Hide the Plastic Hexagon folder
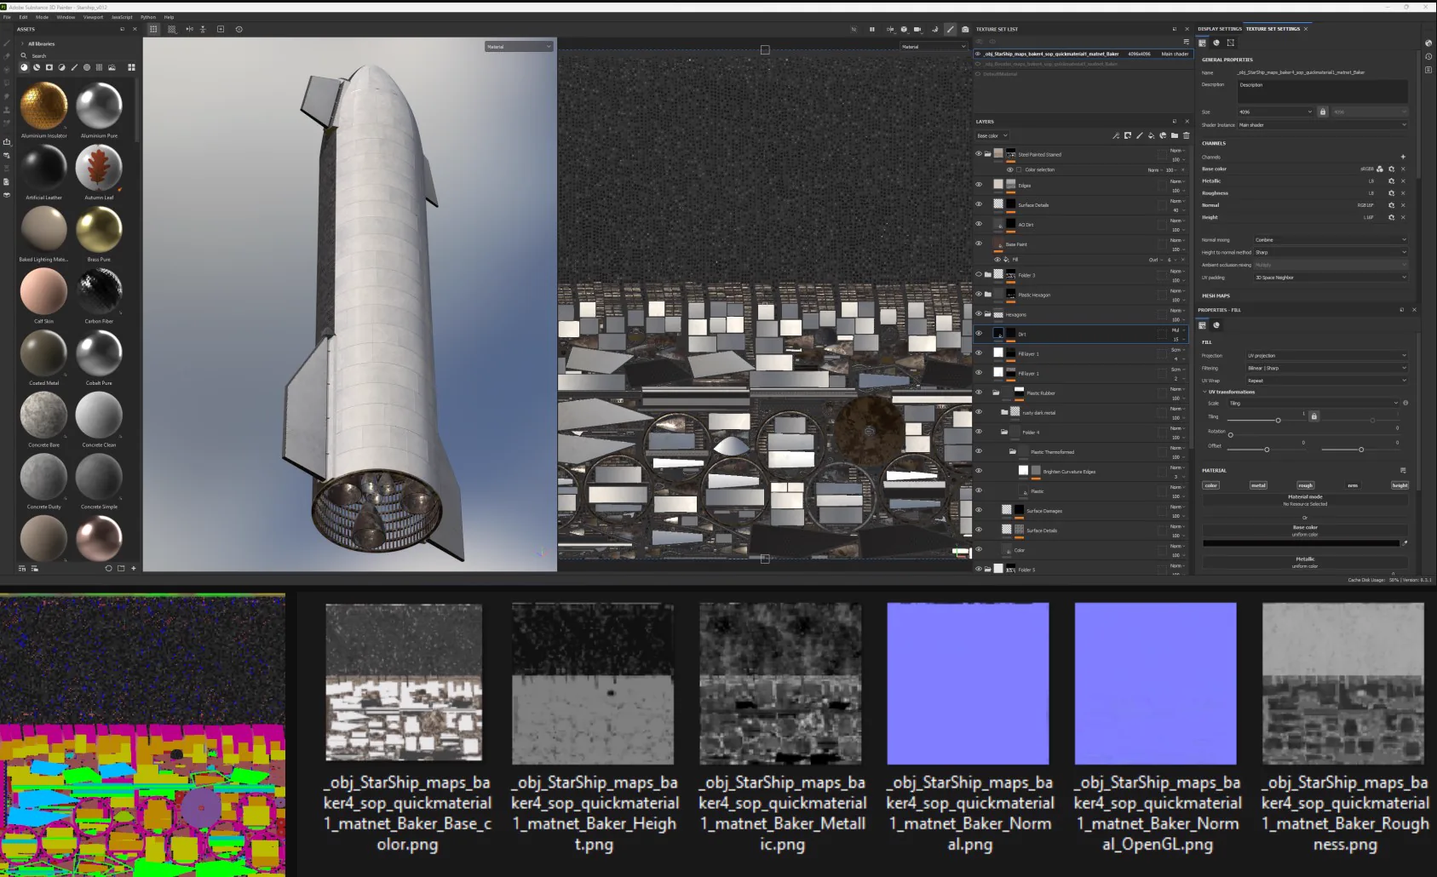Image resolution: width=1437 pixels, height=877 pixels. [x=978, y=295]
